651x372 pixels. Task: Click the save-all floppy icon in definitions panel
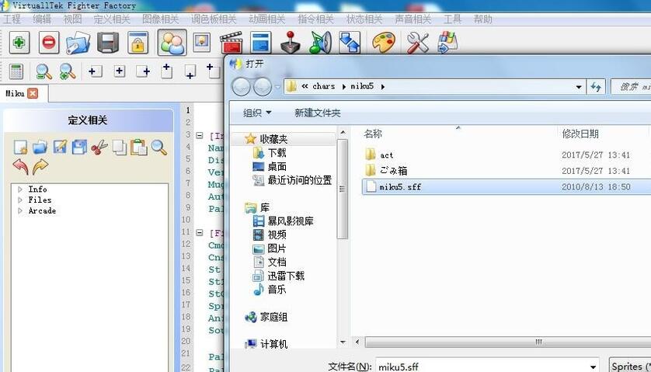[x=79, y=147]
